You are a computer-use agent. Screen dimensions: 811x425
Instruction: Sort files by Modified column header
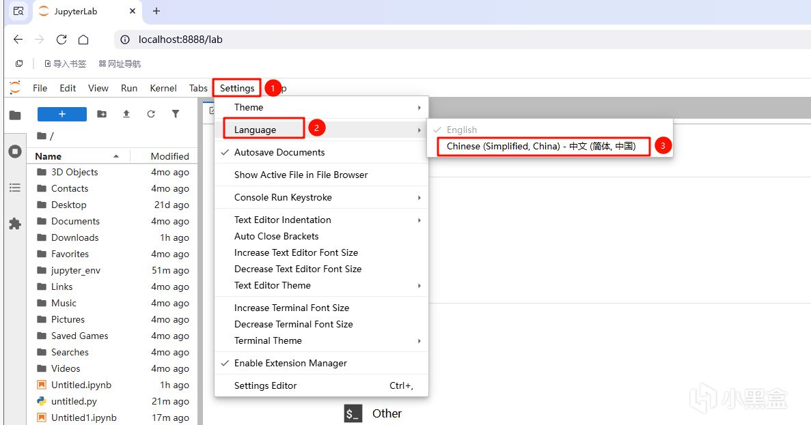click(163, 156)
